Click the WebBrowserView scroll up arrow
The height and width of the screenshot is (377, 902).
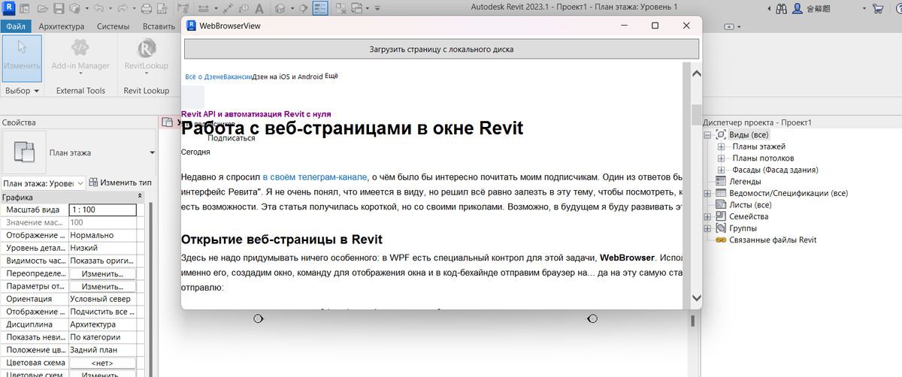coord(696,73)
